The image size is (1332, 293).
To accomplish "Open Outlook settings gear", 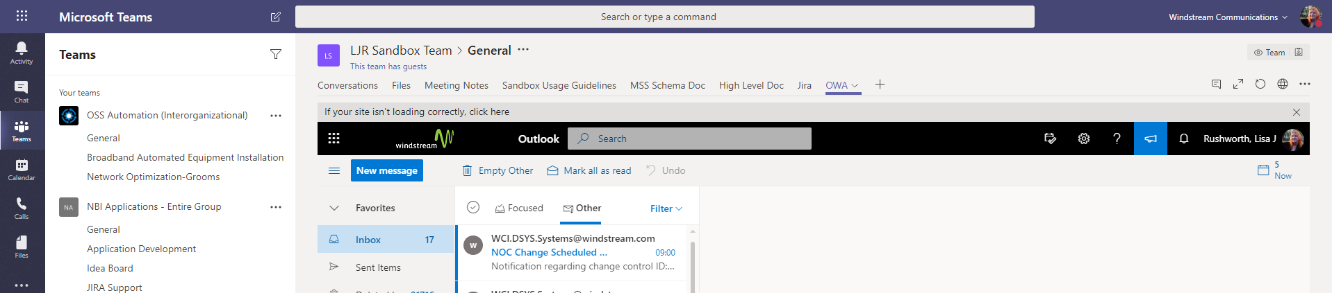I will (1084, 139).
